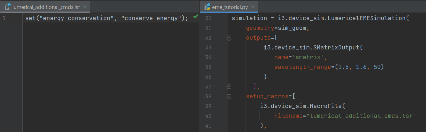This screenshot has height=132, width=426.
Task: Click the sim_geom variable on line 31
Action: click(293, 28)
